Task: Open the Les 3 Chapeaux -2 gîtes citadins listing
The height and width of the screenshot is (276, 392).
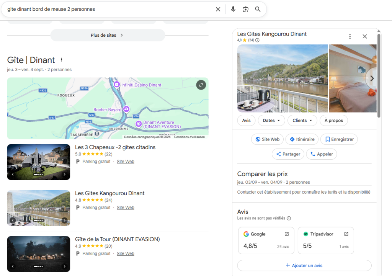Action: pyautogui.click(x=115, y=147)
